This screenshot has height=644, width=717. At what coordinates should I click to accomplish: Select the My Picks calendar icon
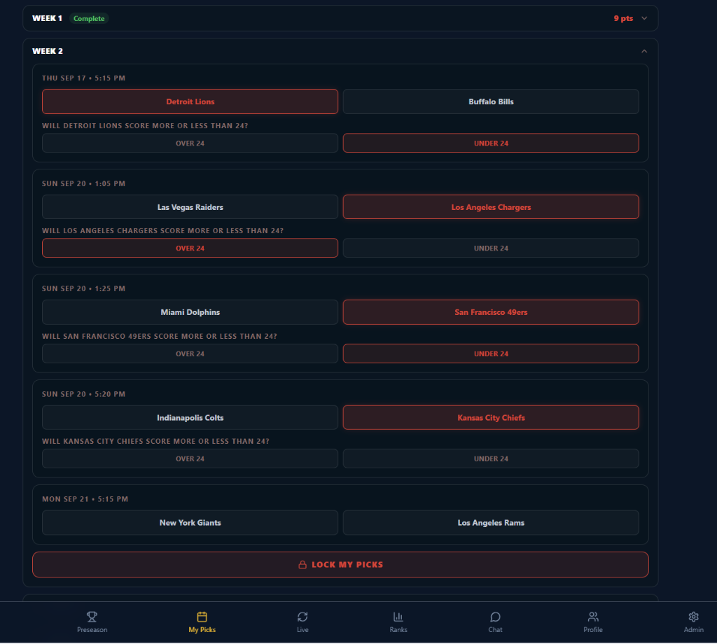point(202,617)
